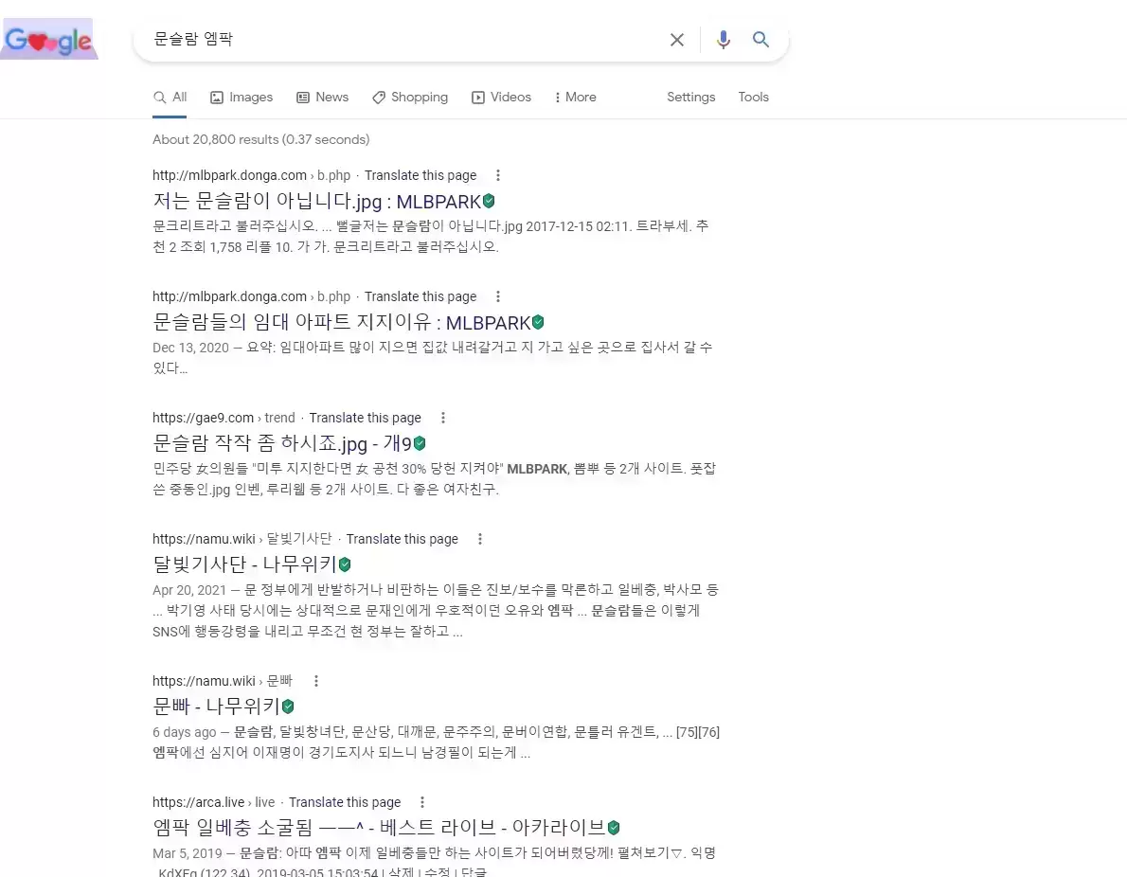Image resolution: width=1127 pixels, height=877 pixels.
Task: Clear the search box with X icon
Action: click(677, 40)
